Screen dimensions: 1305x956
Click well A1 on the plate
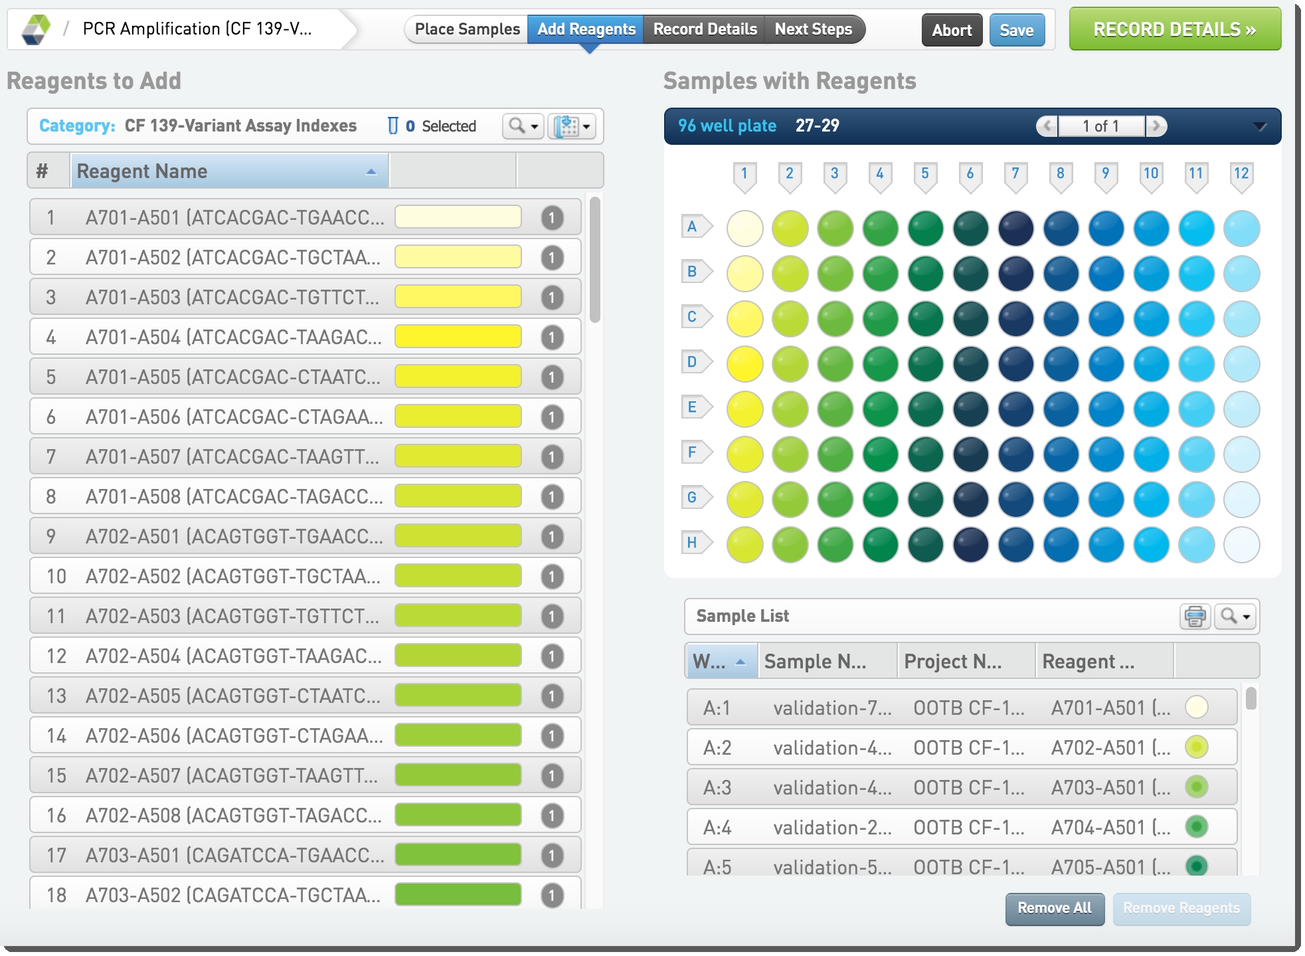coord(744,229)
